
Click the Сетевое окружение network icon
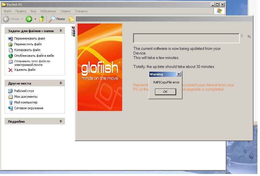11,108
